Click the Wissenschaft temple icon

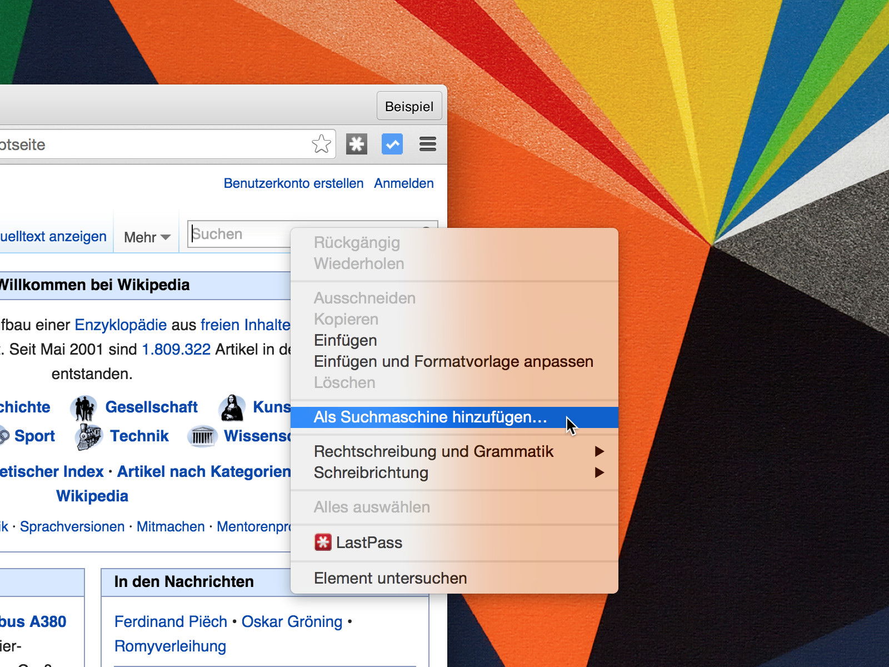click(x=202, y=437)
